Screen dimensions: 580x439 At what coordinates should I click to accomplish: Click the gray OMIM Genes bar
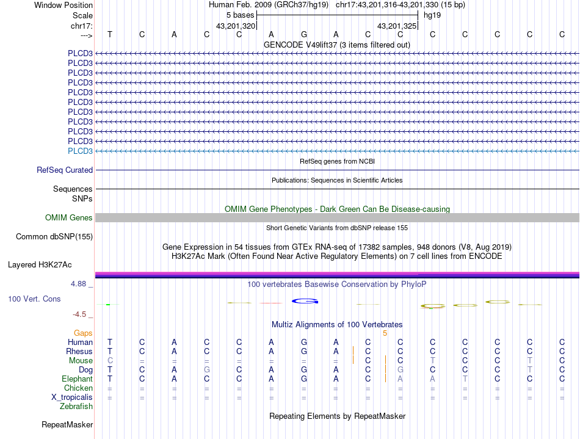[337, 217]
